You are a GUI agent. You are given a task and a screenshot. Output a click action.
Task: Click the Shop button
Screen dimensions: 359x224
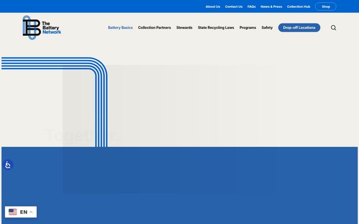[326, 6]
